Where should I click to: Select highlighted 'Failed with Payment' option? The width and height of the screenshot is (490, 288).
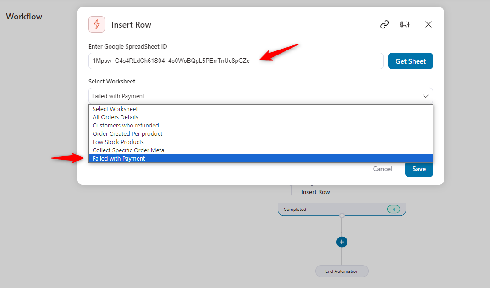pyautogui.click(x=261, y=159)
